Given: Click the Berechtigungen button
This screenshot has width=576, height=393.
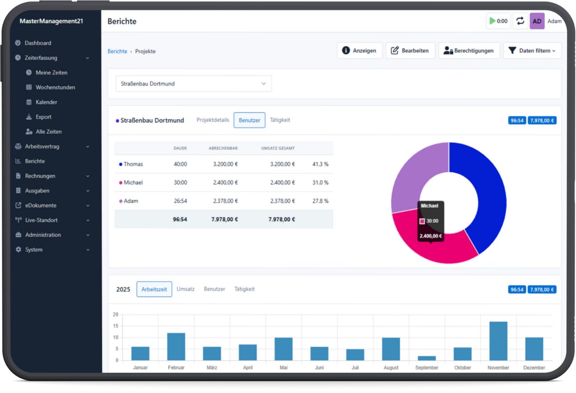Looking at the screenshot, I should click(469, 50).
